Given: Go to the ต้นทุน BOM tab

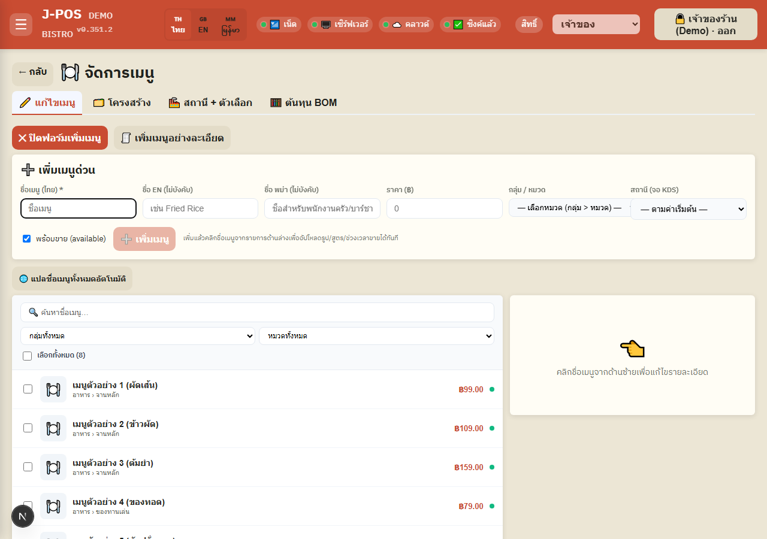Looking at the screenshot, I should (303, 102).
